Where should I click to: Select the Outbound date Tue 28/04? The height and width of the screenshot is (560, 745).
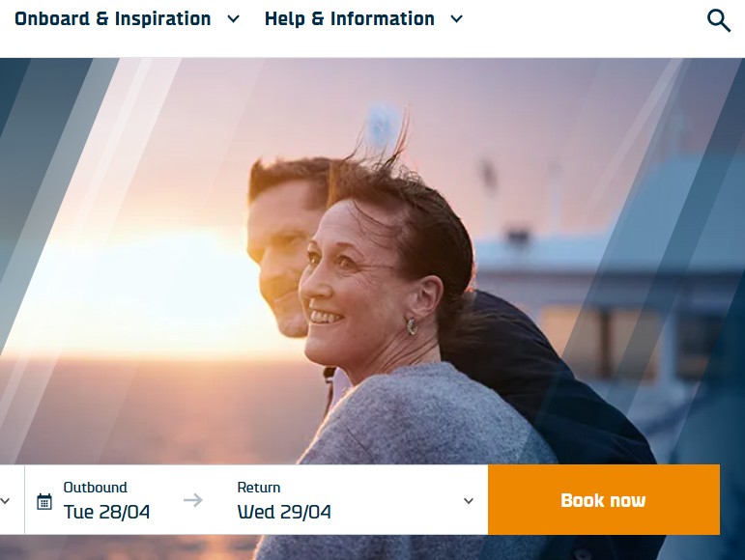(106, 512)
